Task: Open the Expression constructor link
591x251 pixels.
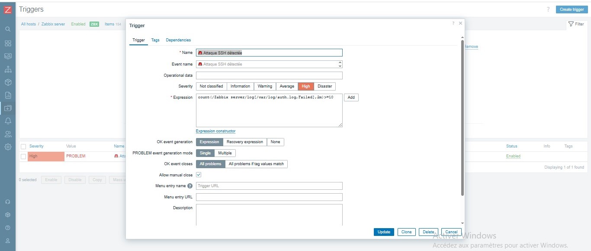Action: (x=215, y=131)
